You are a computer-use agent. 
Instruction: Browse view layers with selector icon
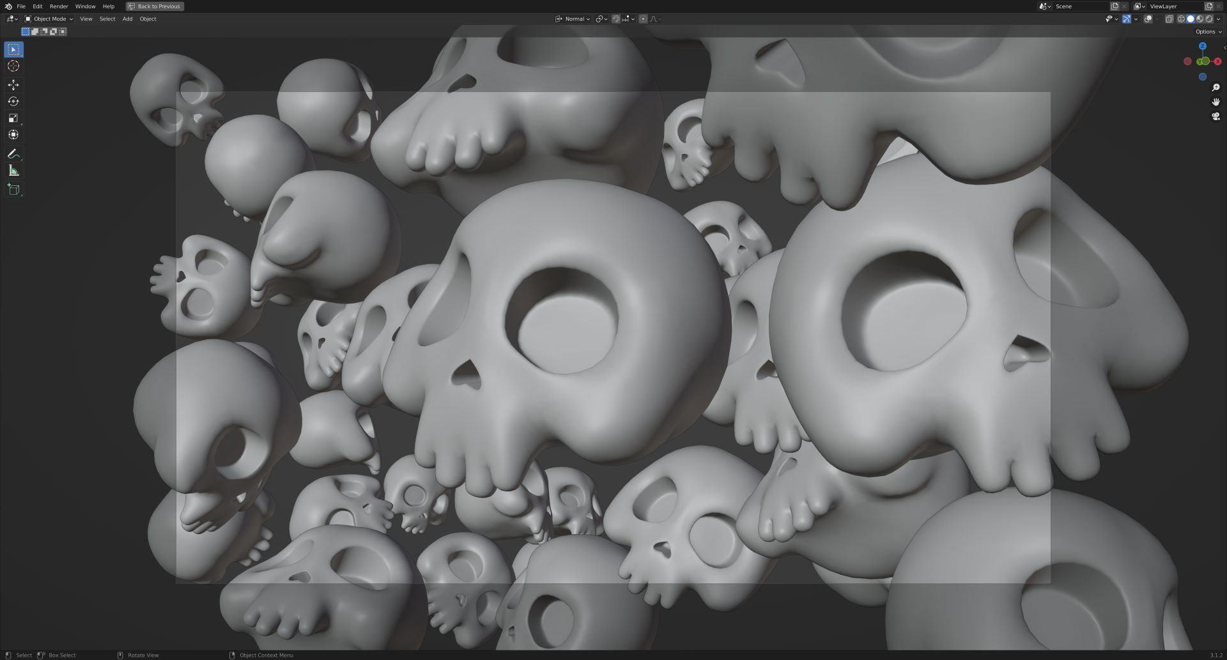coord(1139,6)
